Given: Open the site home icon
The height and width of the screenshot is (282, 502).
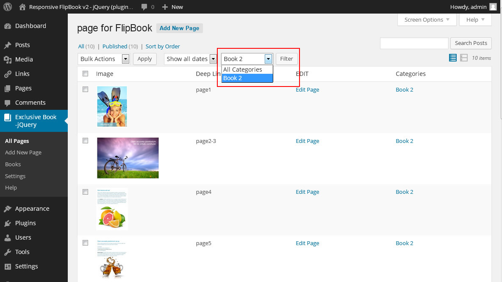Looking at the screenshot, I should point(22,7).
